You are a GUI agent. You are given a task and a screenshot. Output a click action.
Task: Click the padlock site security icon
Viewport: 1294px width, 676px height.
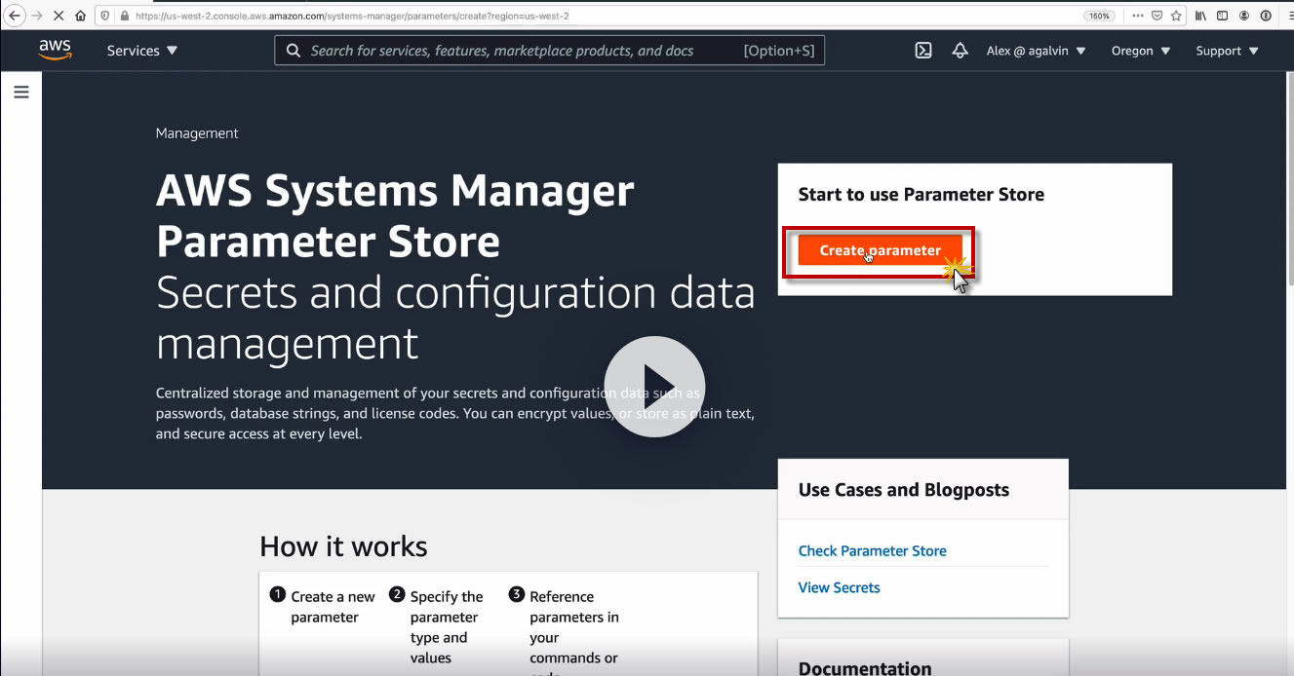(123, 16)
